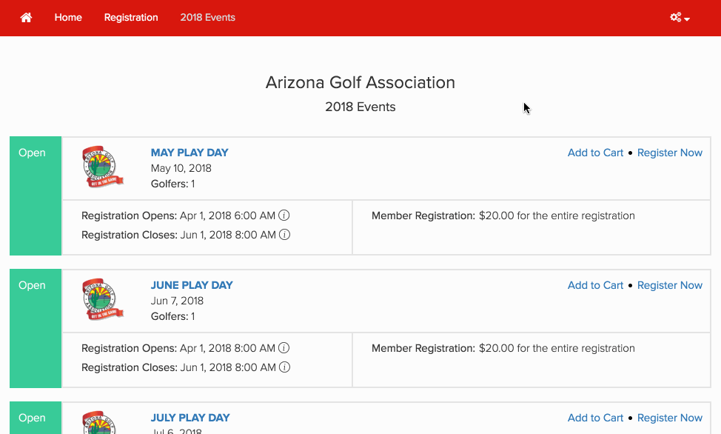Click the home icon in the red navbar

[x=26, y=18]
